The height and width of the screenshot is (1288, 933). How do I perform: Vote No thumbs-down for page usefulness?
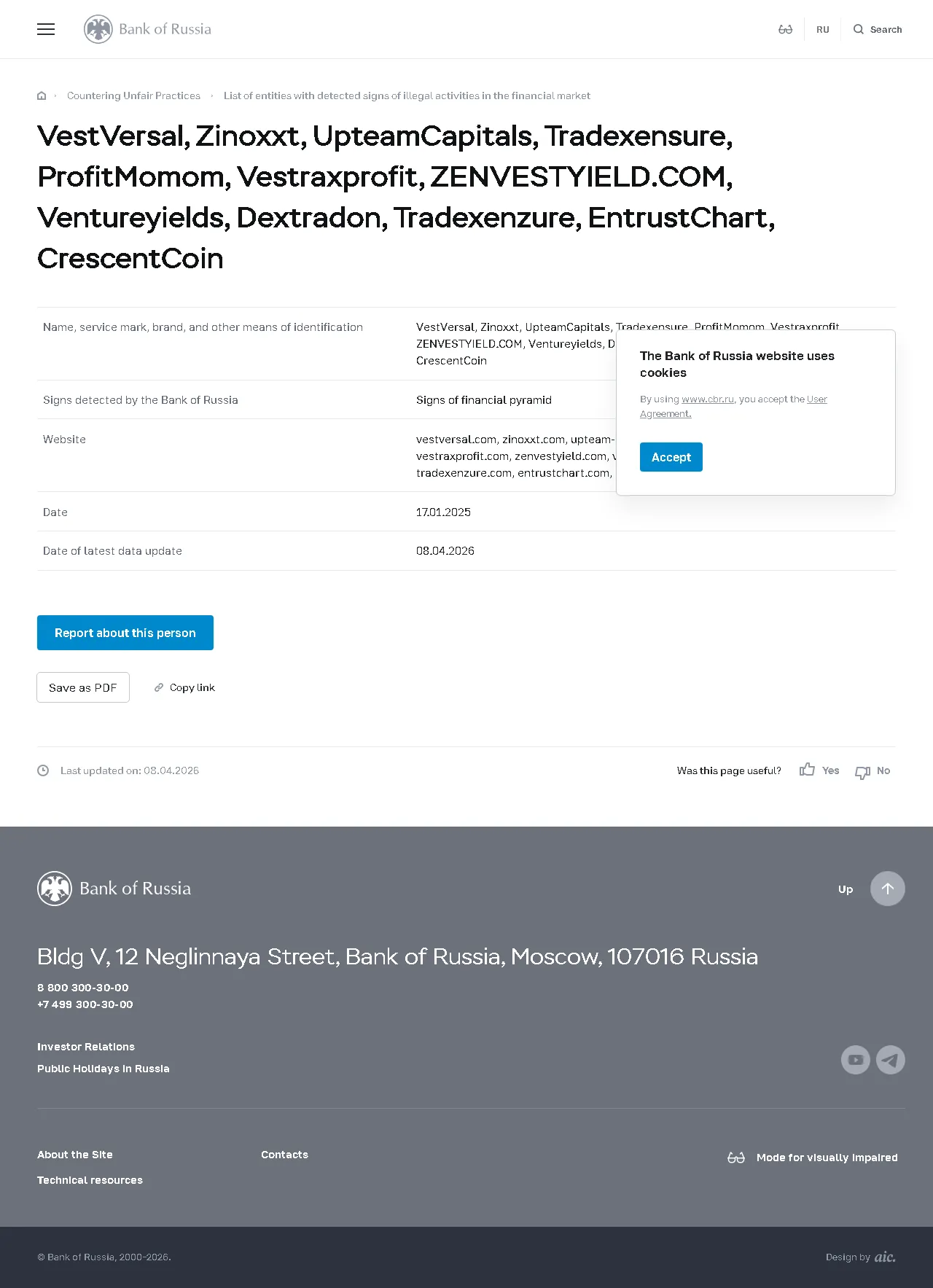[x=873, y=771]
